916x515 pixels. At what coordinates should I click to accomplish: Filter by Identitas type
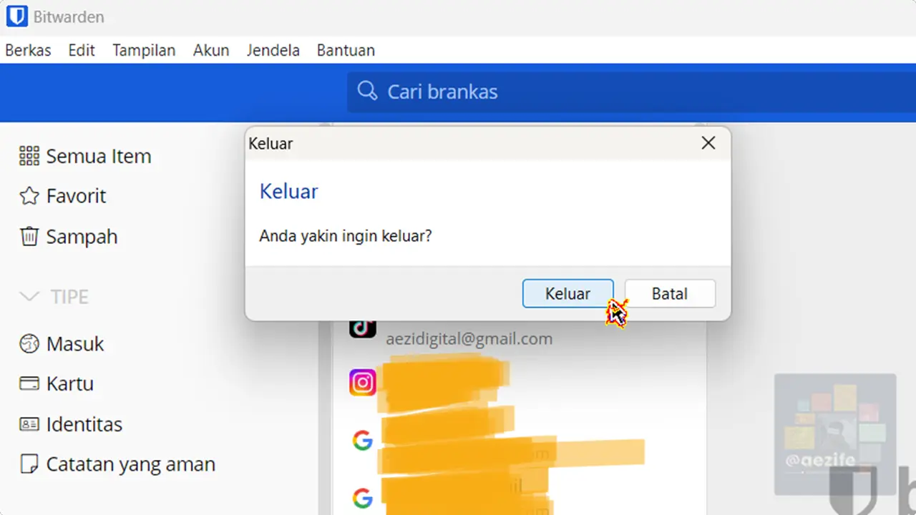(84, 424)
